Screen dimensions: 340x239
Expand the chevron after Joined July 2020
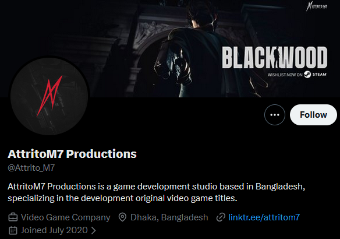[94, 230]
